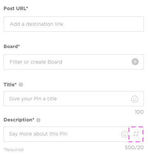Click the Board field label
The image size is (148, 157).
click(12, 46)
